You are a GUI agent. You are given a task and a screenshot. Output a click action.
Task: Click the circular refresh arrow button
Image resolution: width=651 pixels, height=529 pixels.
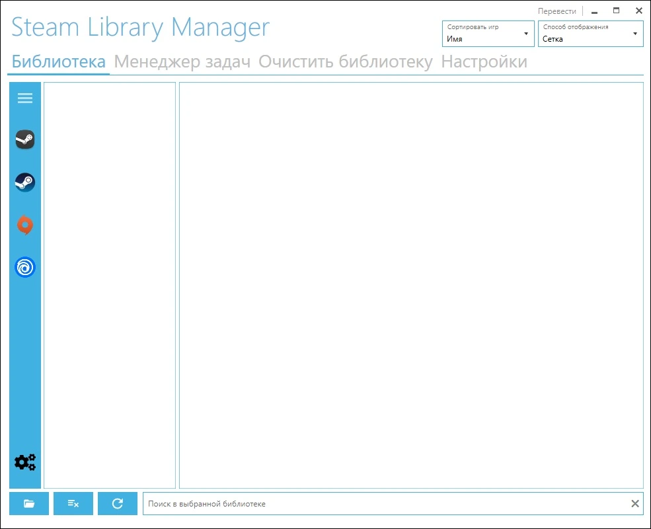coord(118,504)
